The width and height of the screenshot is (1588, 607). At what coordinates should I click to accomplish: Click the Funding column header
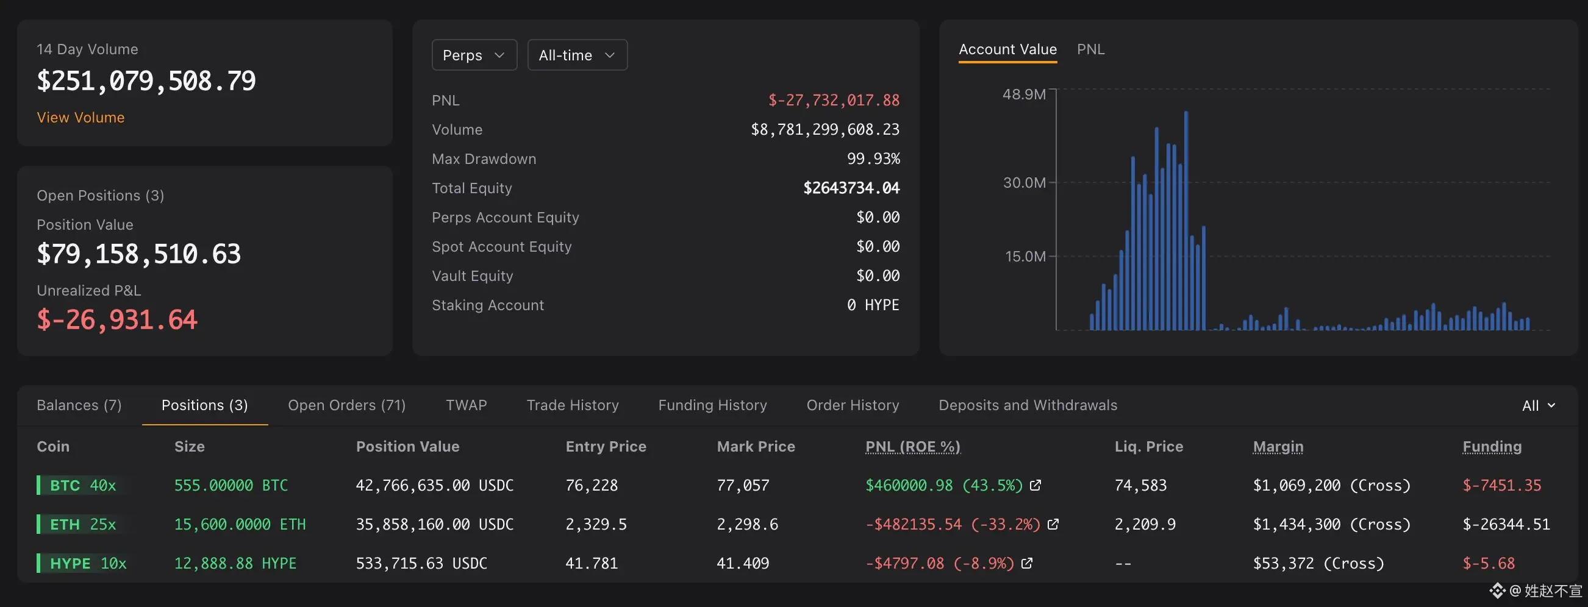1491,447
